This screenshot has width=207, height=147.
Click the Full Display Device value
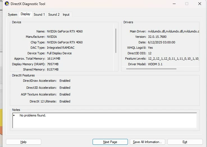[x=59, y=53]
